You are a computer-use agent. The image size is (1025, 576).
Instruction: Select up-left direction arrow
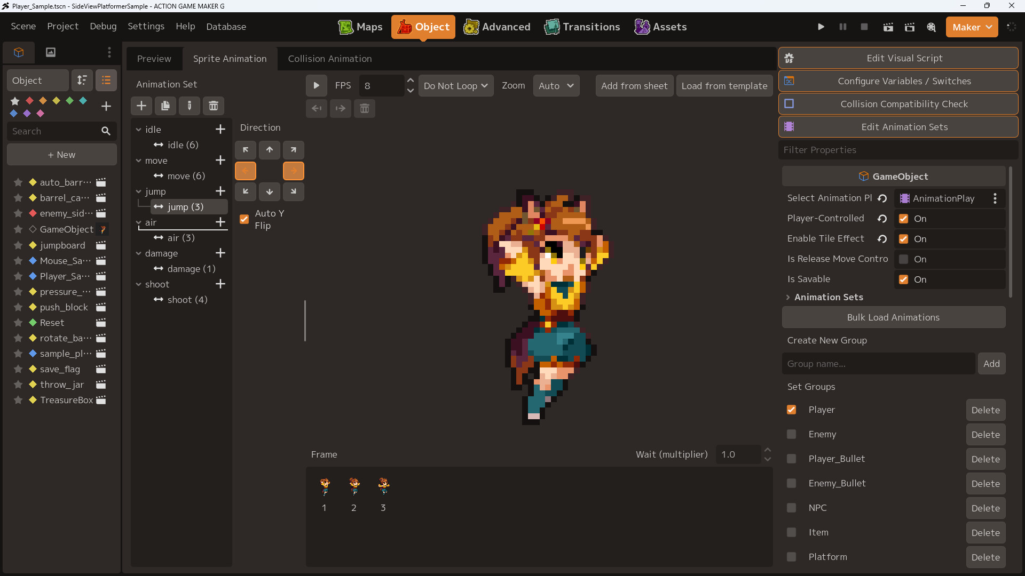[x=246, y=150]
